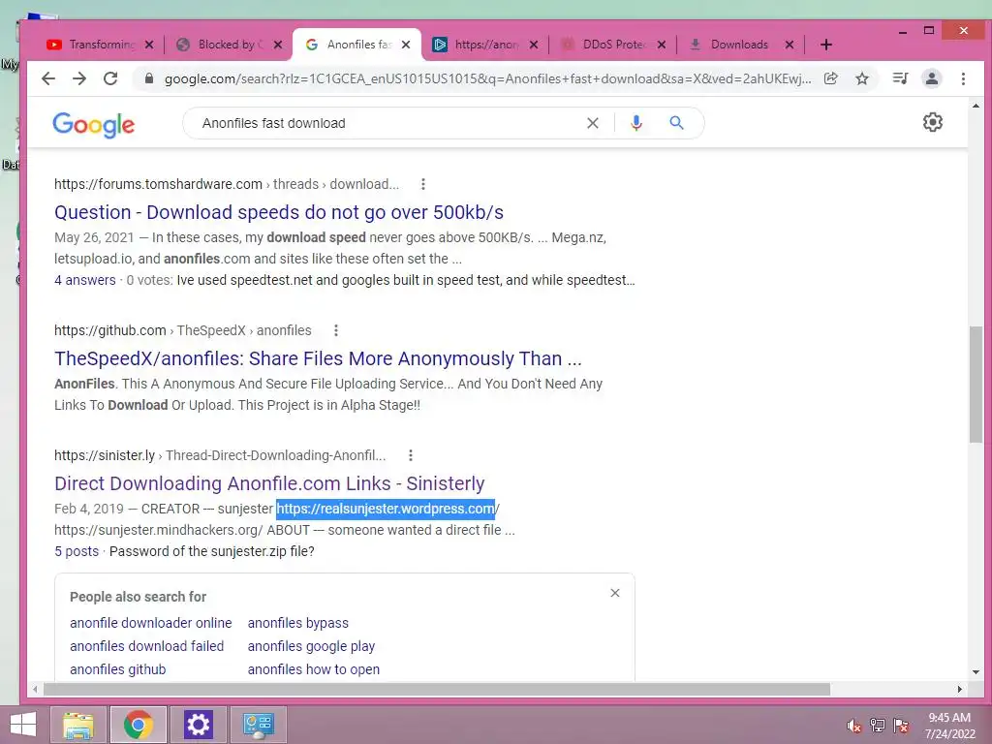This screenshot has width=992, height=744.
Task: Open Question - Download speeds result link
Action: point(279,212)
